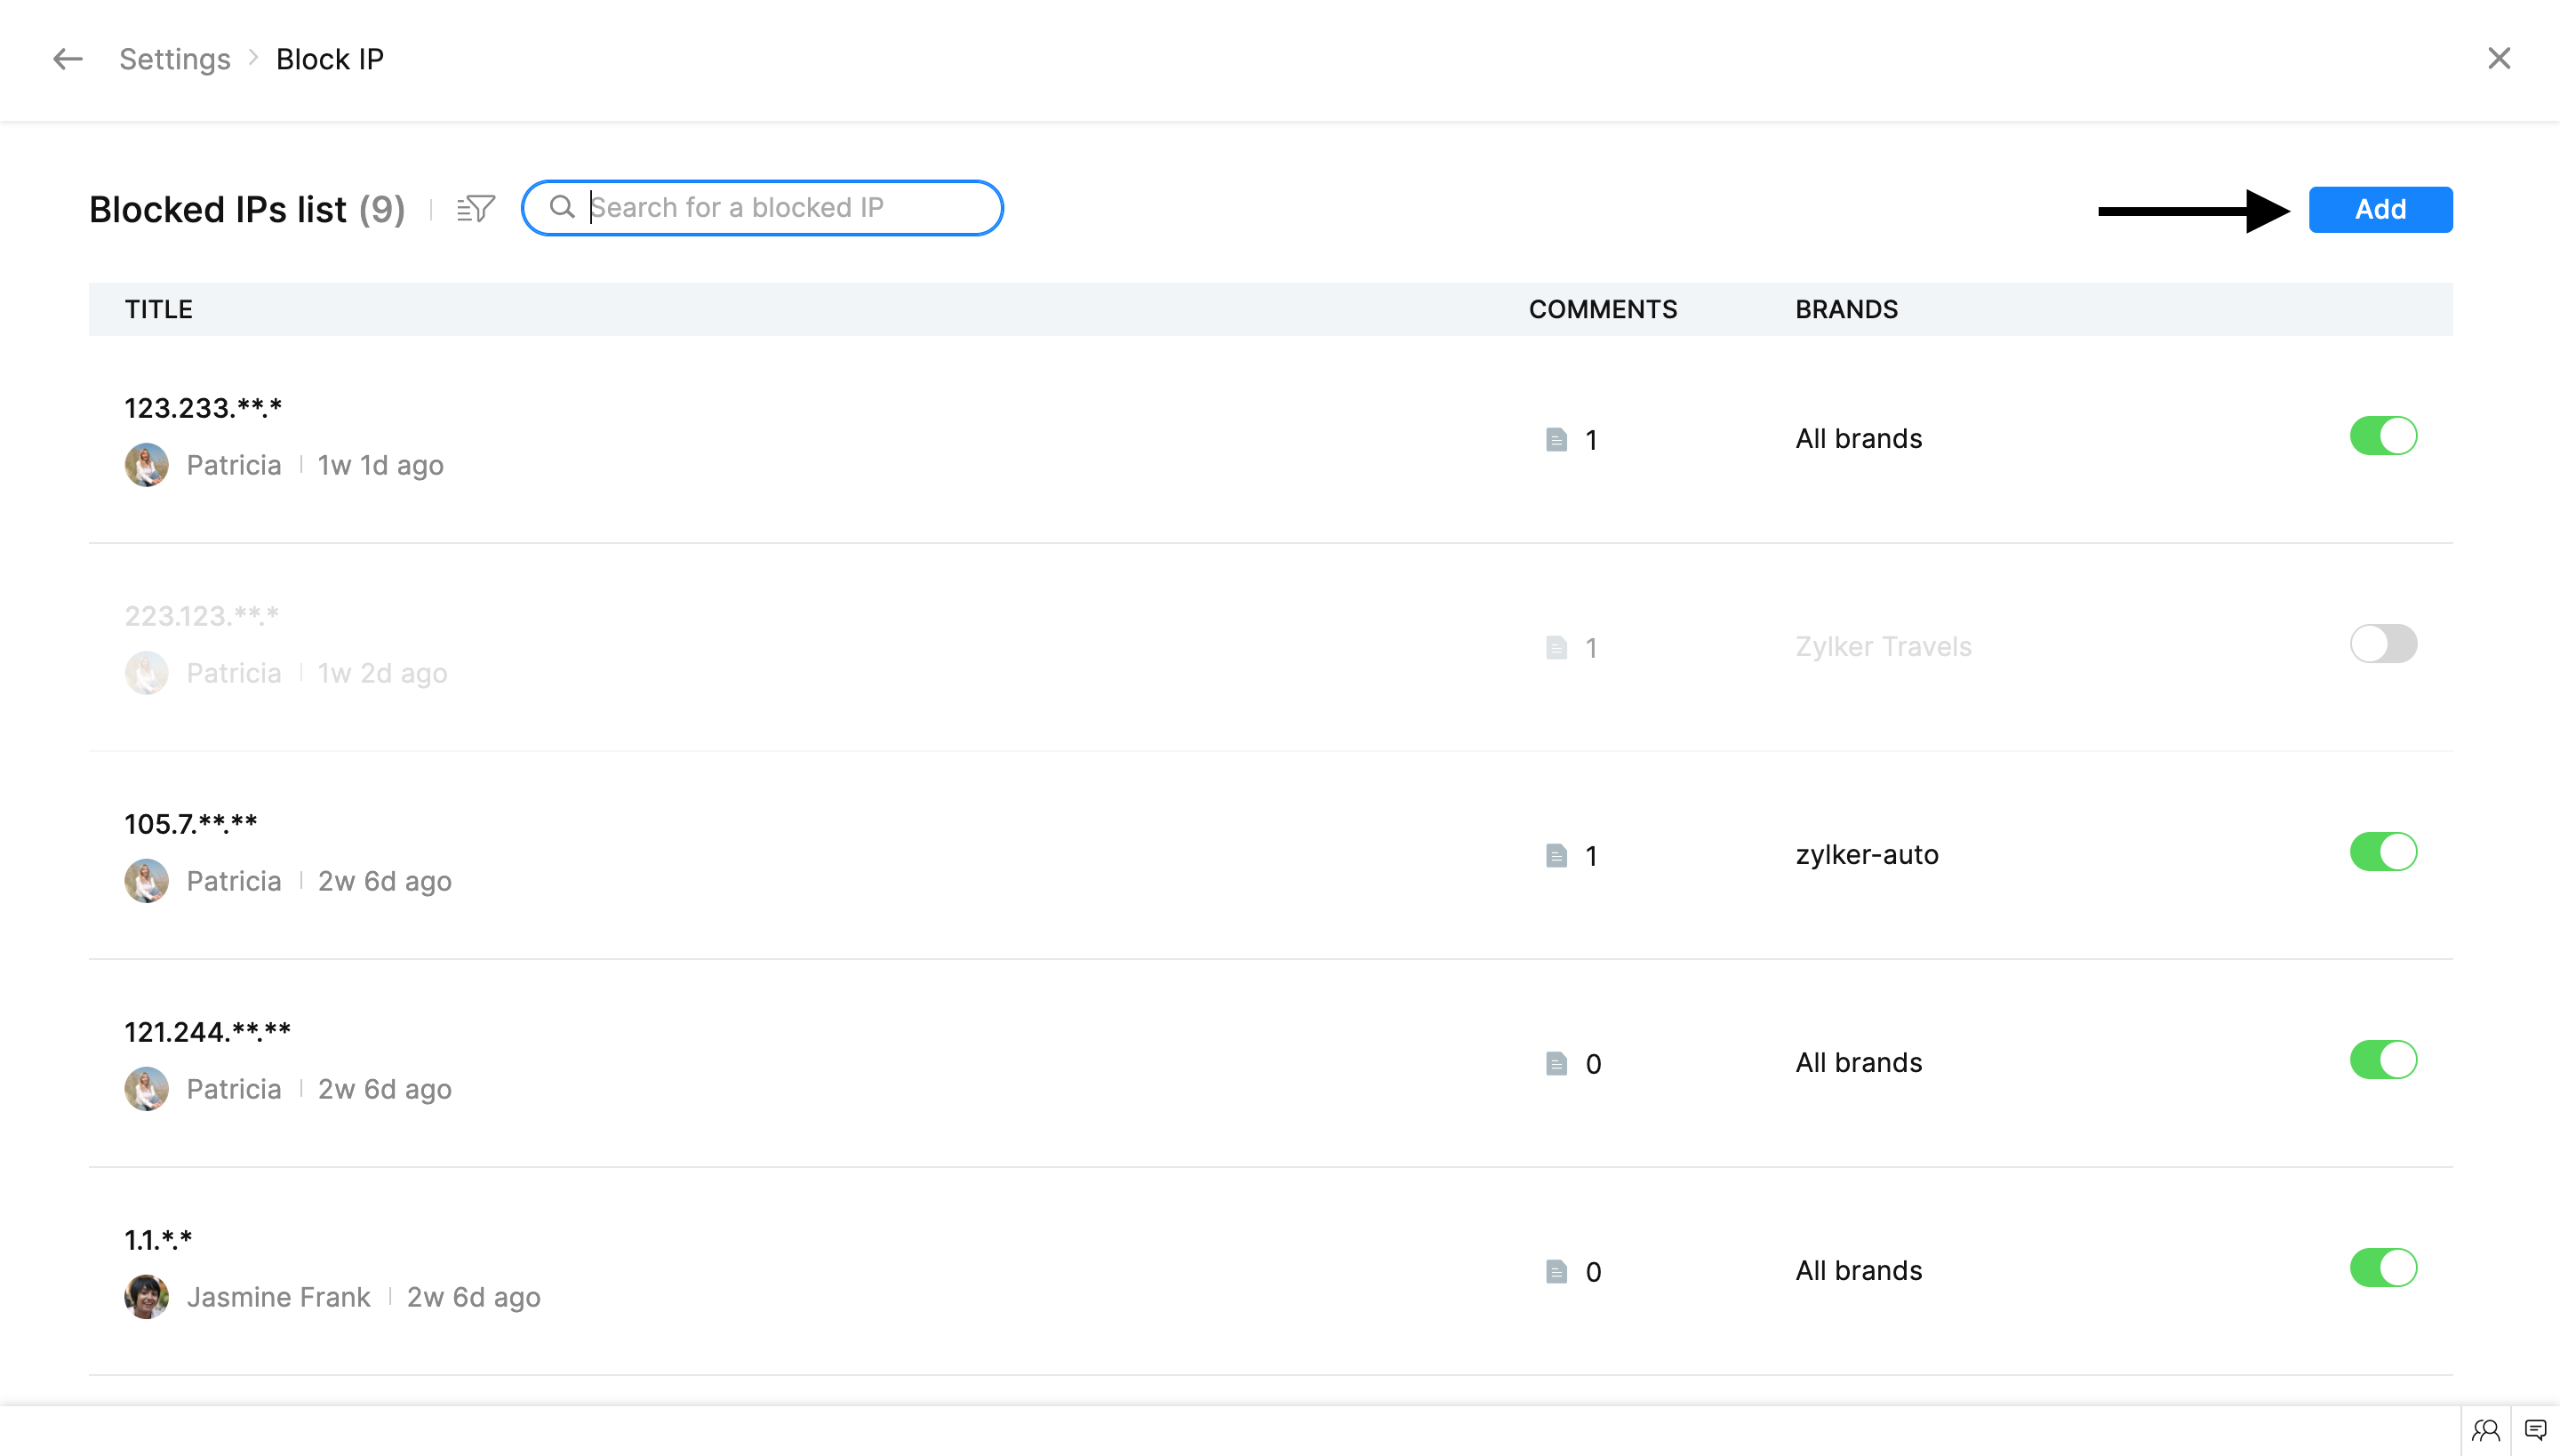Screen dimensions: 2560x1456
Task: Open the 121.244.**.** blocked IP entry
Action: (207, 1032)
